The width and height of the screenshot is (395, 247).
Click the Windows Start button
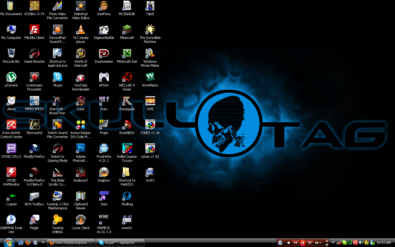(x=8, y=242)
